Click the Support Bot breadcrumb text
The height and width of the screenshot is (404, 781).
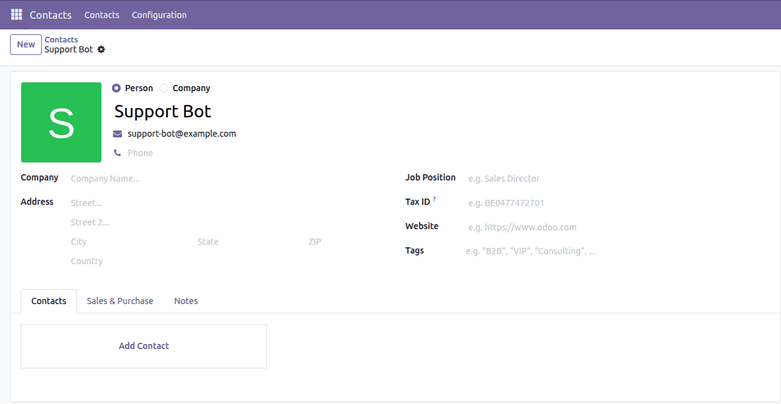point(69,49)
